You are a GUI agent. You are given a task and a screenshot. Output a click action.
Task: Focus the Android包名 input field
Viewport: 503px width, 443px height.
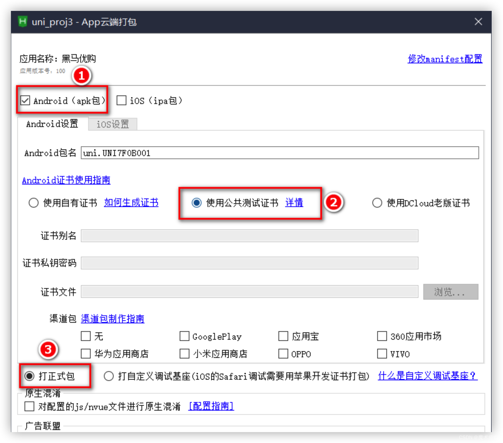click(280, 153)
